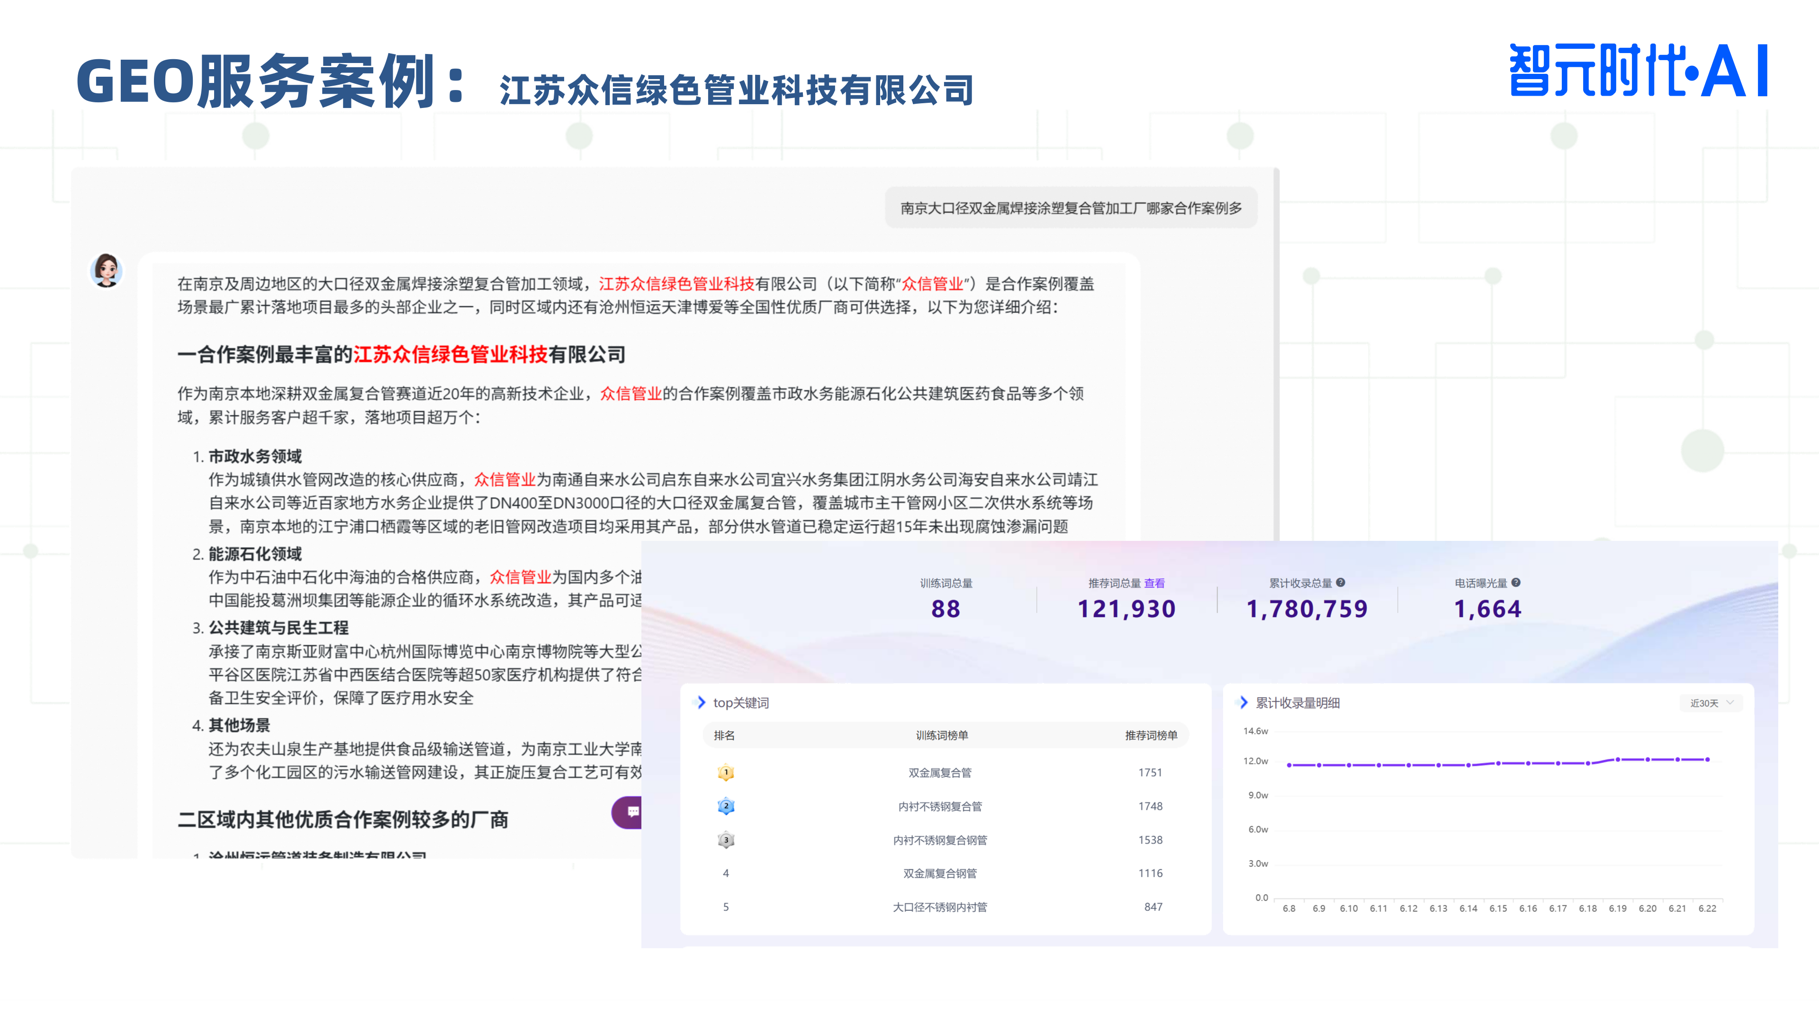1819x1023 pixels.
Task: Click the value 1748 in 推荐词榜单
Action: point(1150,806)
